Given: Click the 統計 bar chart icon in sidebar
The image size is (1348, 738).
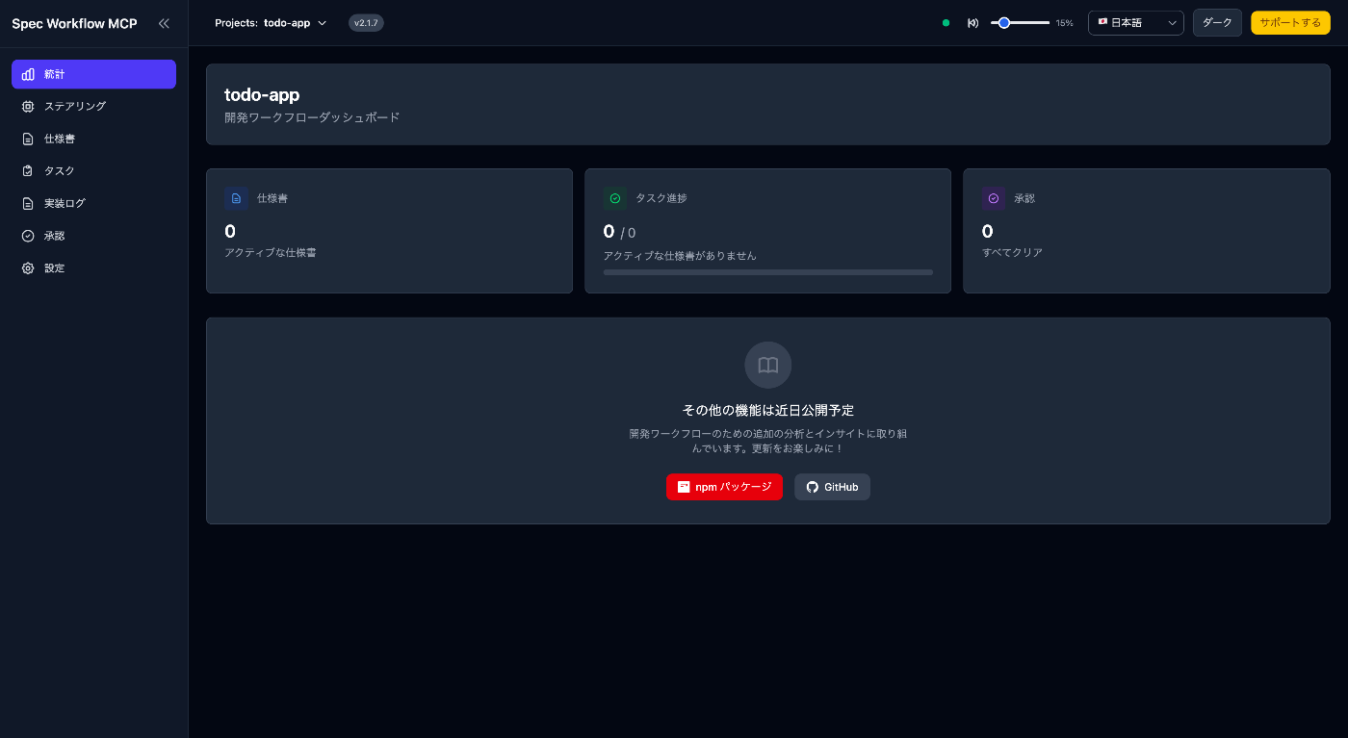Looking at the screenshot, I should 28,74.
